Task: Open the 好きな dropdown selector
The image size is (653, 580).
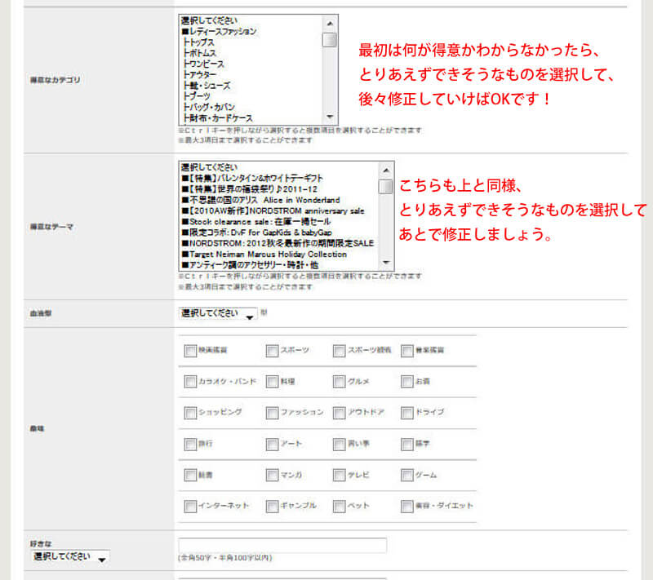Action: [69, 556]
